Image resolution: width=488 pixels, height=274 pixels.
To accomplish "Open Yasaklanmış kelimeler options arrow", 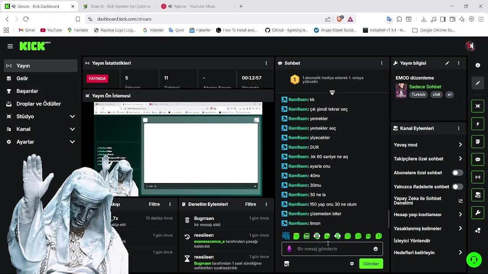I will point(460,229).
